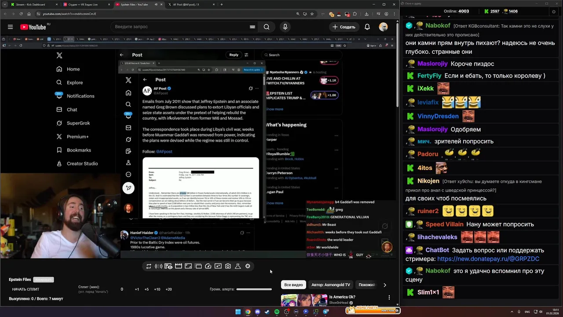The height and width of the screenshot is (317, 563).
Task: Open the Windows Start menu
Action: click(238, 312)
